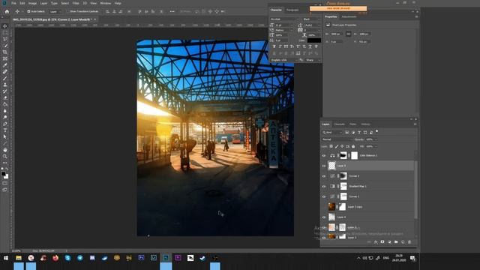Click the black text color swatch
The height and width of the screenshot is (270, 480).
tap(314, 40)
